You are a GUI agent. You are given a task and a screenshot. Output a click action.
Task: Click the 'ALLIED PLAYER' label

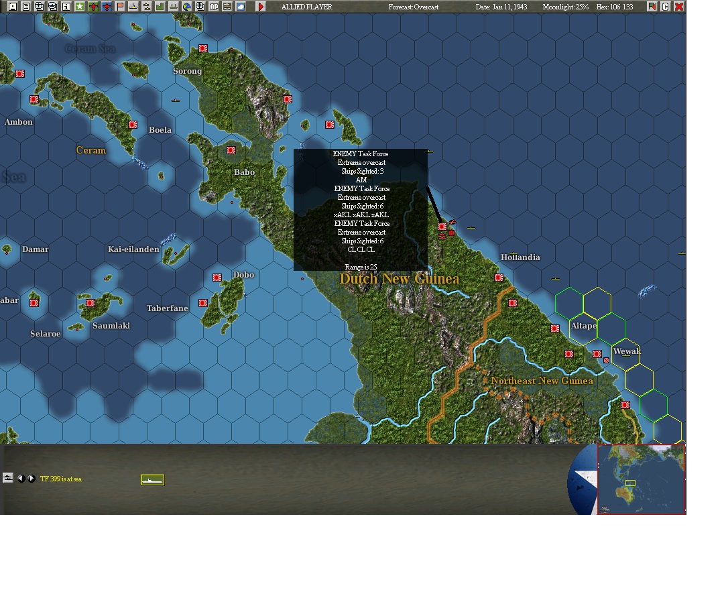307,7
